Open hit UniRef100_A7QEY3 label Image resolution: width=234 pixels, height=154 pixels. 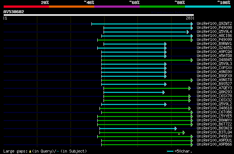[x=214, y=88]
